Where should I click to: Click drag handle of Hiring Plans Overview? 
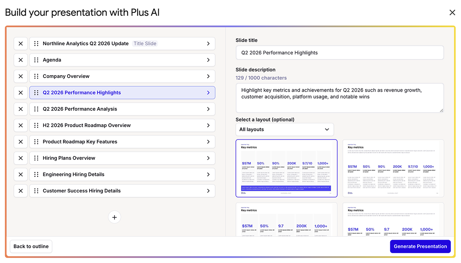point(36,158)
